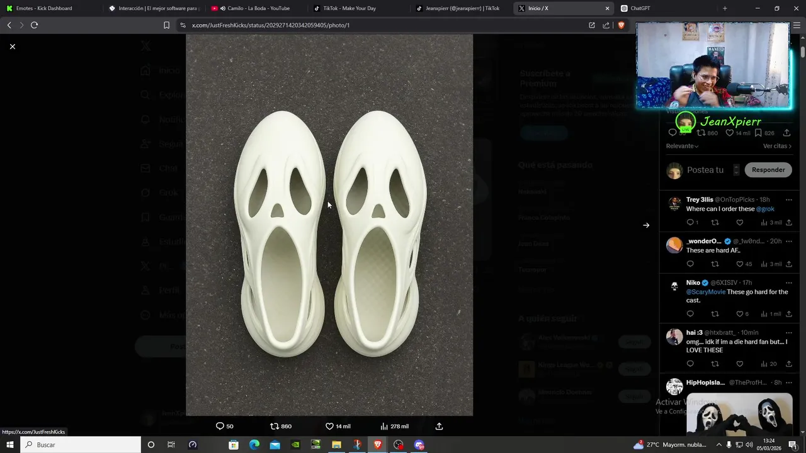Like Niko's comment with 6 likes
The height and width of the screenshot is (453, 806).
[x=742, y=313]
